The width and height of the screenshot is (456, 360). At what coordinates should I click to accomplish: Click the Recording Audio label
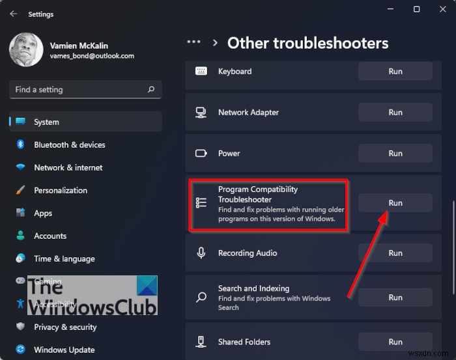tap(248, 253)
